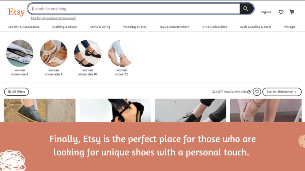Viewport: 305px width, 171px height.
Task: Open Wedding & Party menu
Action: click(x=135, y=27)
